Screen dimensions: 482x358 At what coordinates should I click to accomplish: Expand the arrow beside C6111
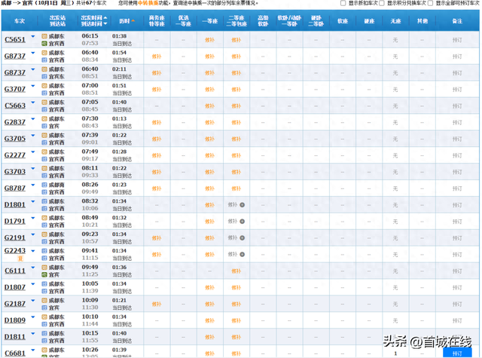(x=33, y=268)
